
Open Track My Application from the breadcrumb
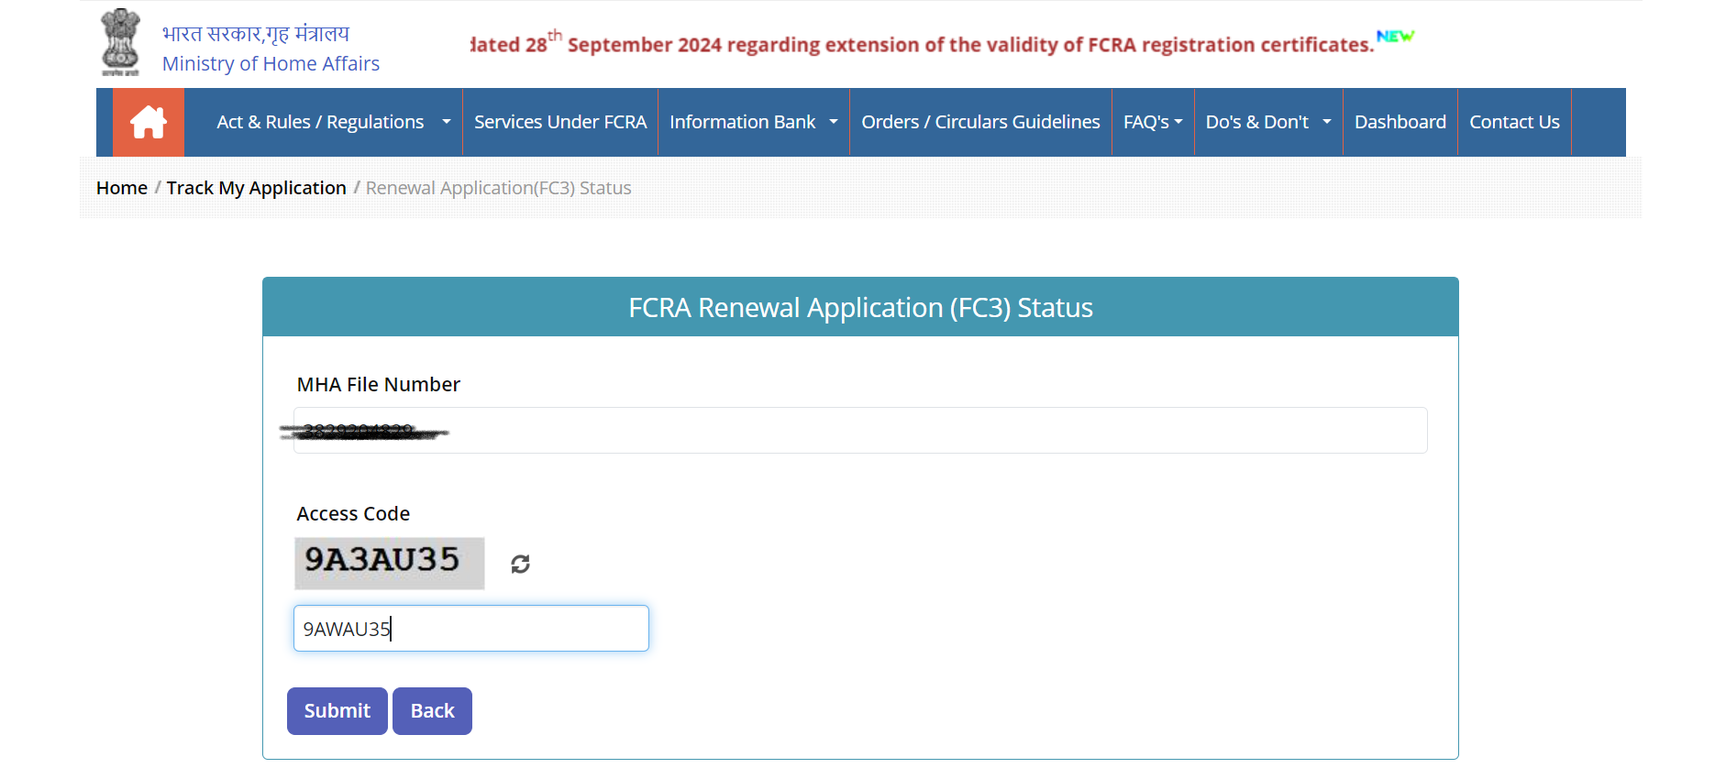(256, 187)
